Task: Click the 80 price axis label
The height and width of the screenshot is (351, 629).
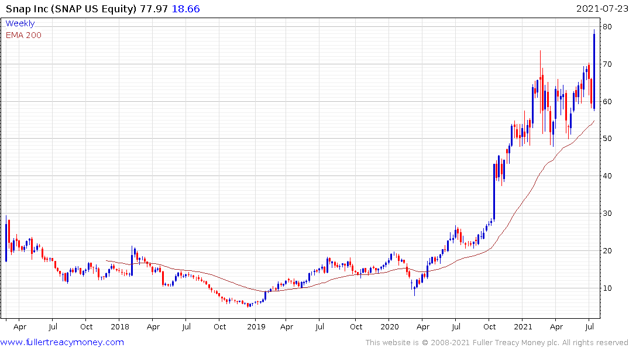Action: pyautogui.click(x=607, y=27)
